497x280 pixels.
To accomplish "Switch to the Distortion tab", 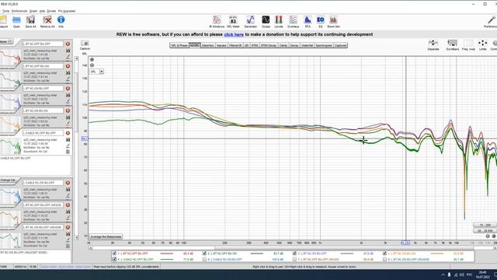I will (x=208, y=45).
